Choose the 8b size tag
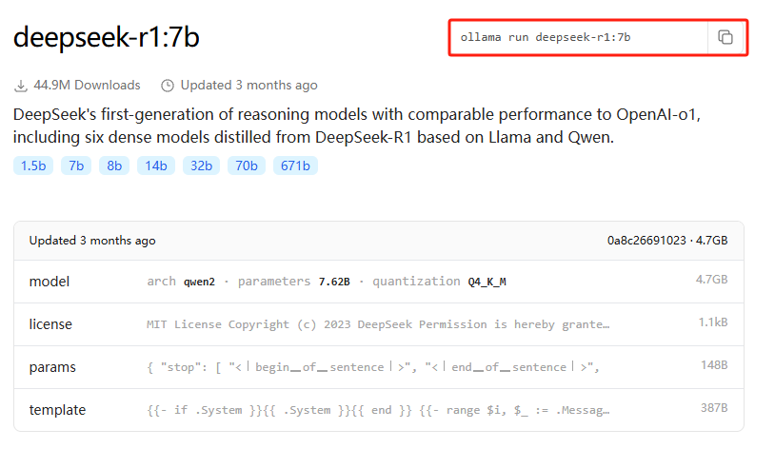775x468 pixels. coord(114,166)
